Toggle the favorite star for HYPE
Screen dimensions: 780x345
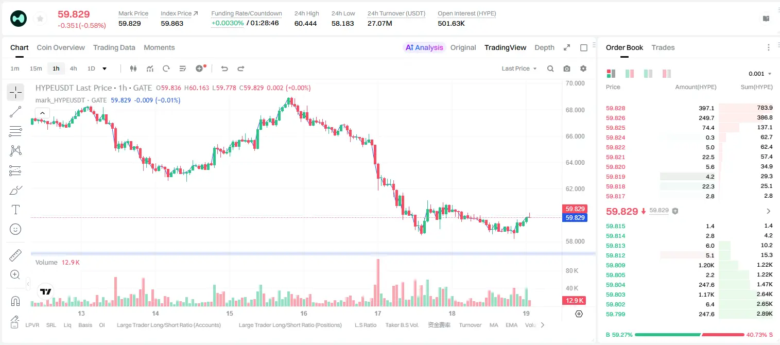40,19
